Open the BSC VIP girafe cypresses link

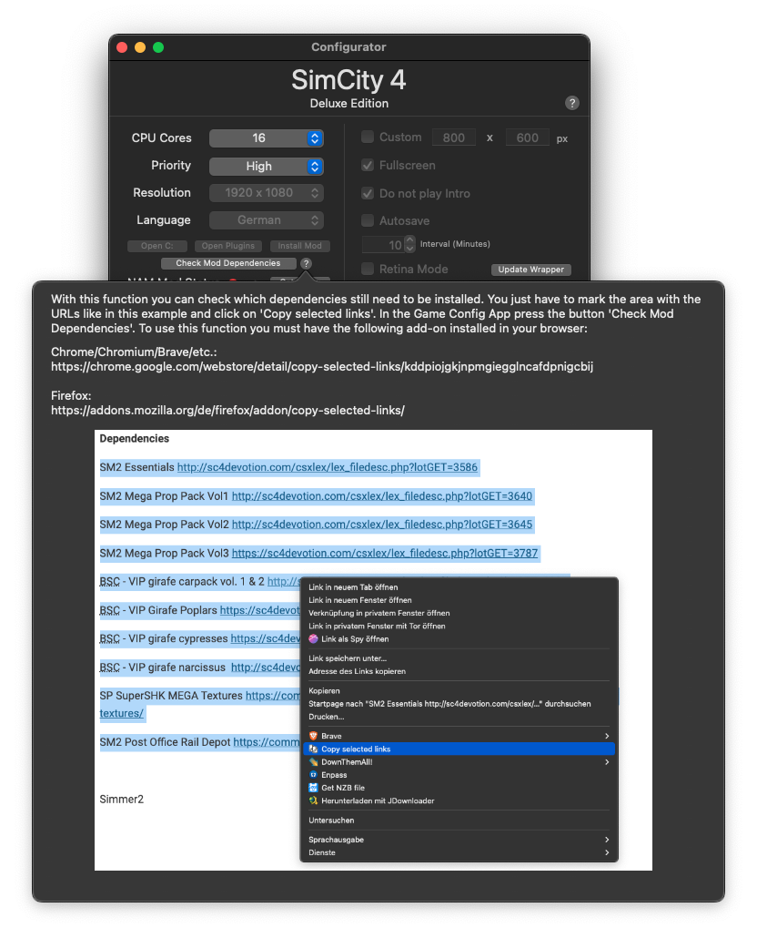266,639
